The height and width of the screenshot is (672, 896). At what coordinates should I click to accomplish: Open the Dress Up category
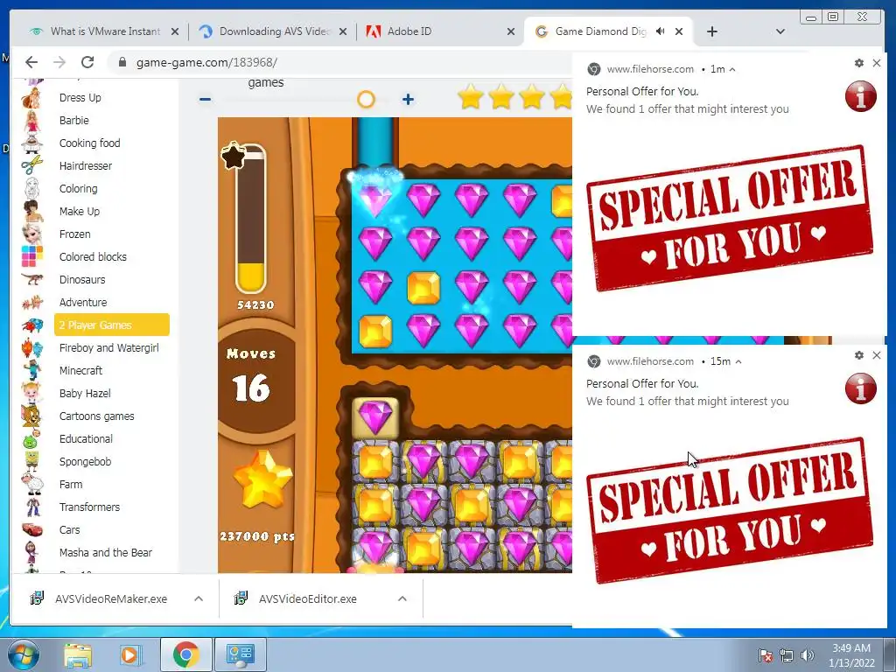80,98
